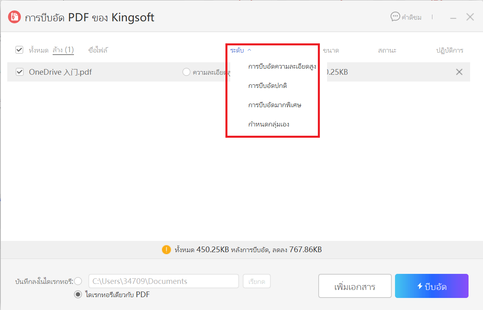The height and width of the screenshot is (310, 483).
Task: Select the ความละเอียดสูง radio button in file row
Action: [186, 72]
